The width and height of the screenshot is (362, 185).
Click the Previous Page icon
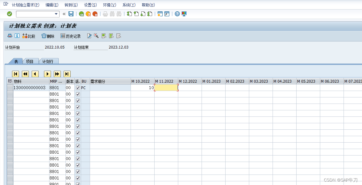click(x=136, y=14)
